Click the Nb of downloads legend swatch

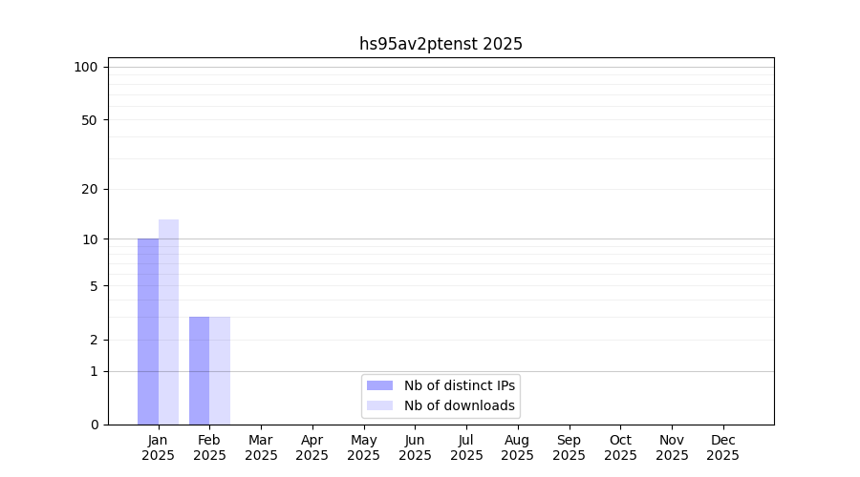pyautogui.click(x=379, y=405)
